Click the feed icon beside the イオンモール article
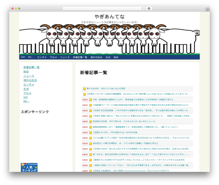 coord(85,94)
